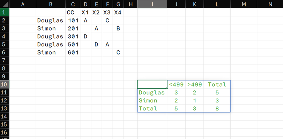Select the B value in row 3
283x139 pixels.
[x=118, y=28]
